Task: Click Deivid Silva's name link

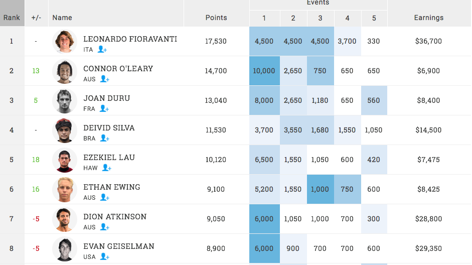Action: coord(109,128)
